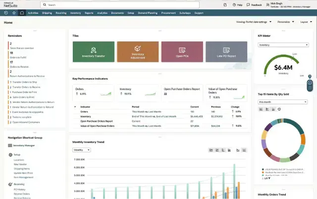Click the Open POs tile
Screen dimensions: 317x199
pyautogui.click(x=182, y=52)
